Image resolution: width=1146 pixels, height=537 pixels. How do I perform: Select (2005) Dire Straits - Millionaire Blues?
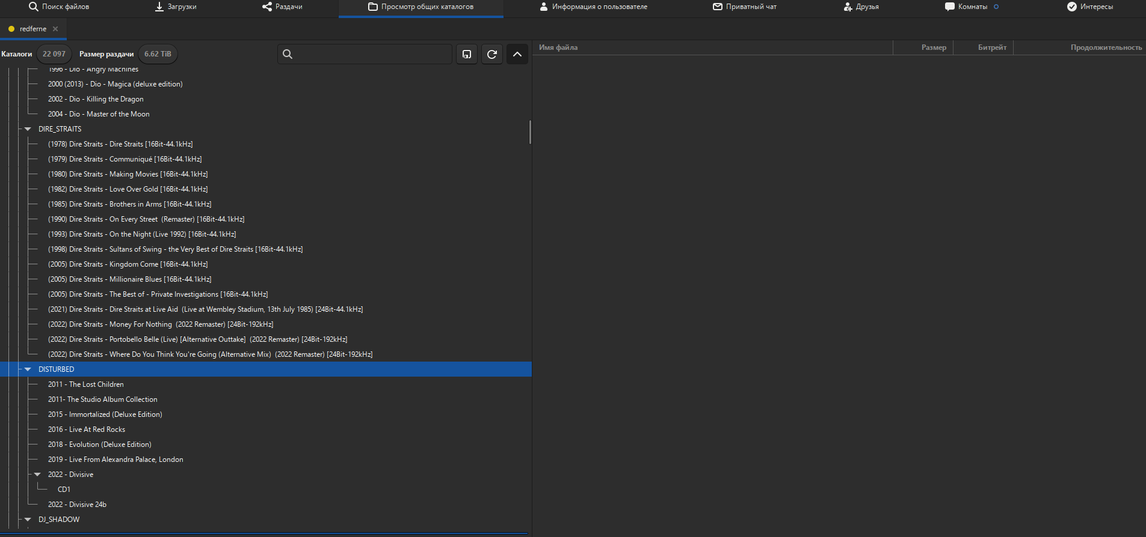[x=130, y=279]
